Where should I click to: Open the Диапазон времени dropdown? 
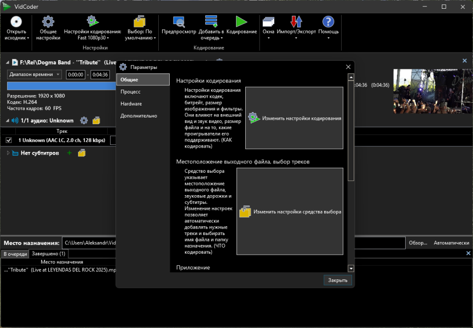[x=34, y=74]
